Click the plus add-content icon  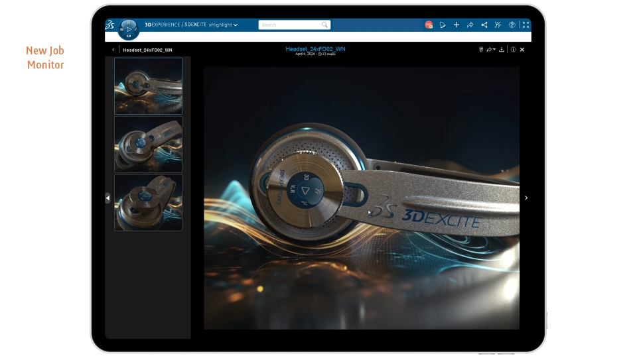[x=457, y=25]
